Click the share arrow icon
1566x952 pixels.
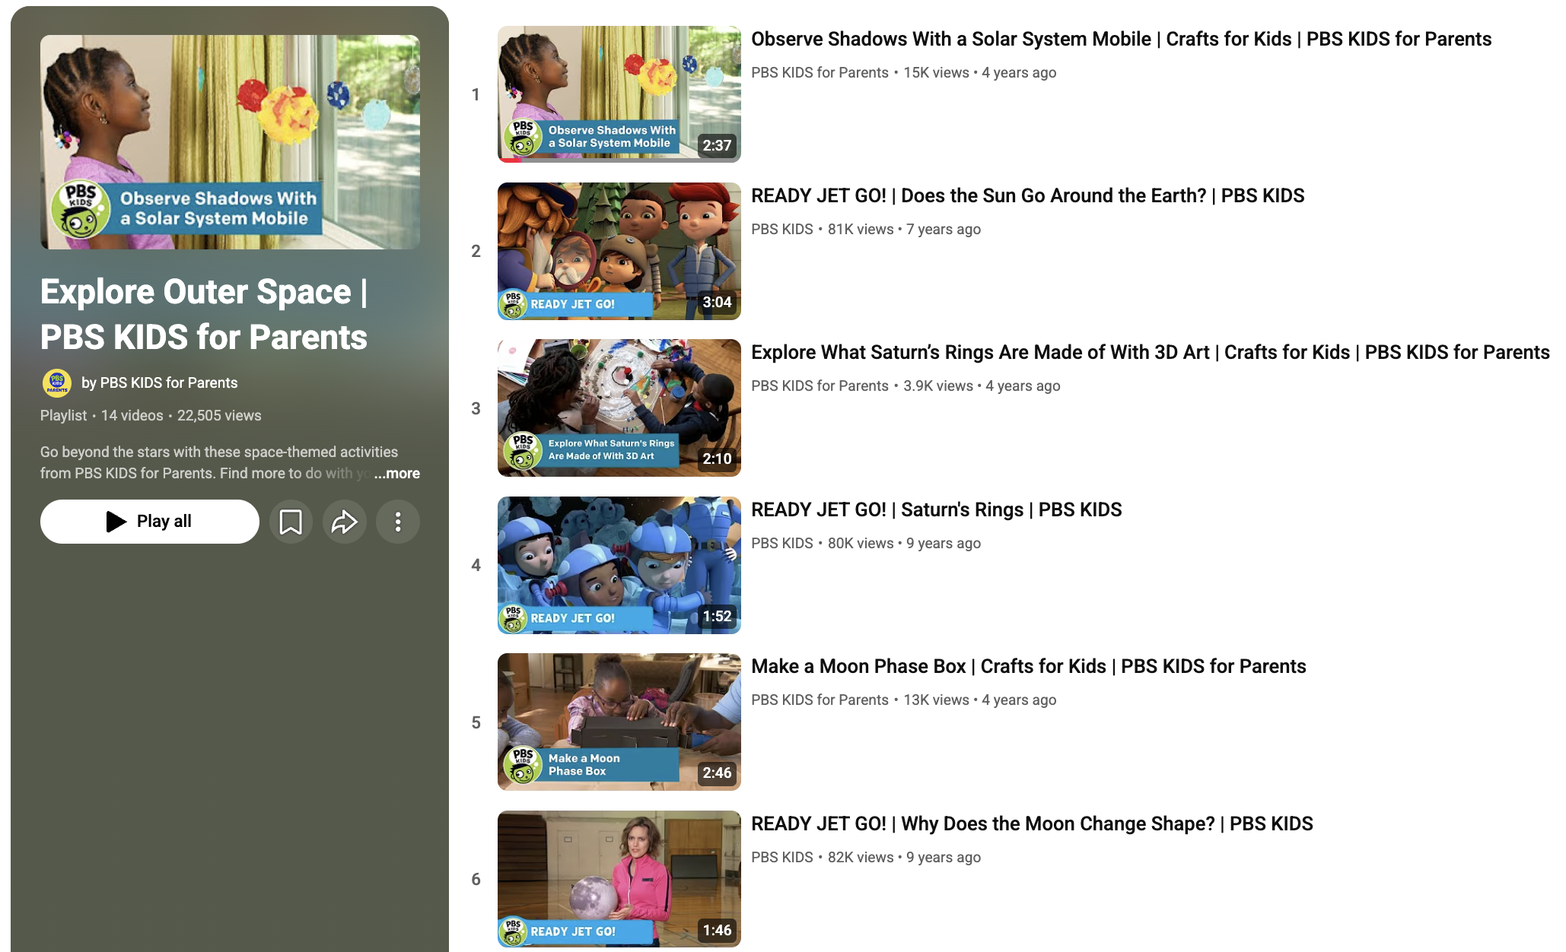pyautogui.click(x=345, y=522)
